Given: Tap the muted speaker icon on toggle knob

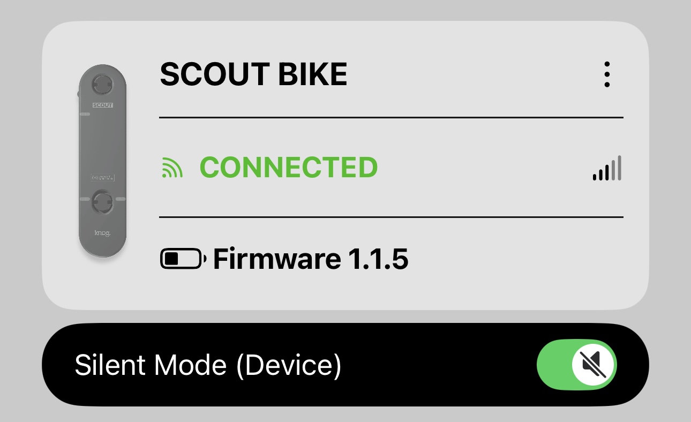Looking at the screenshot, I should (x=595, y=365).
